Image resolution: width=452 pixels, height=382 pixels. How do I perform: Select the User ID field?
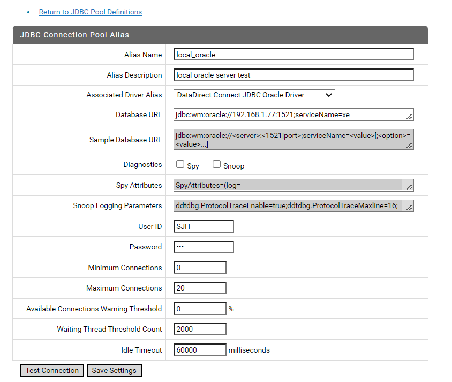(x=204, y=226)
